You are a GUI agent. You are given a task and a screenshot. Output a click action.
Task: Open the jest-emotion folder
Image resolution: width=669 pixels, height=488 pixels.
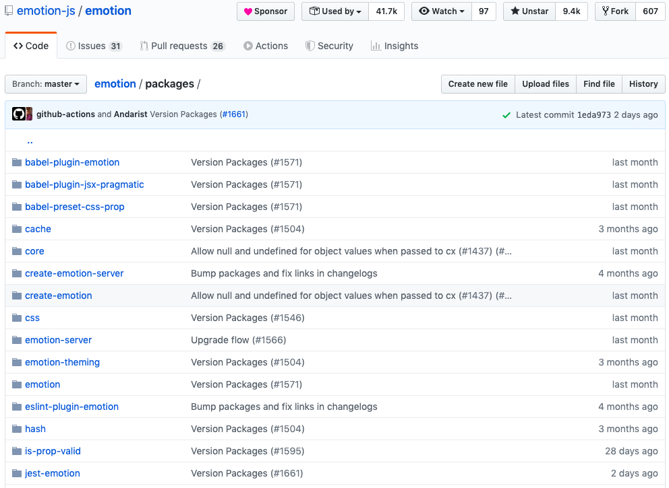pyautogui.click(x=53, y=473)
